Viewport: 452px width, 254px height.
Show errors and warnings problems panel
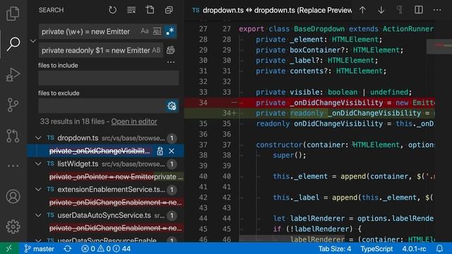click(x=106, y=248)
